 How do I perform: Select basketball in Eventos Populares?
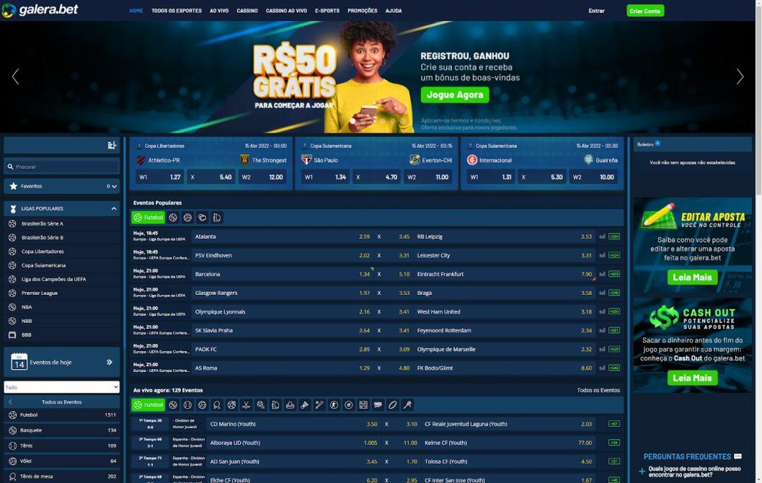pos(173,218)
